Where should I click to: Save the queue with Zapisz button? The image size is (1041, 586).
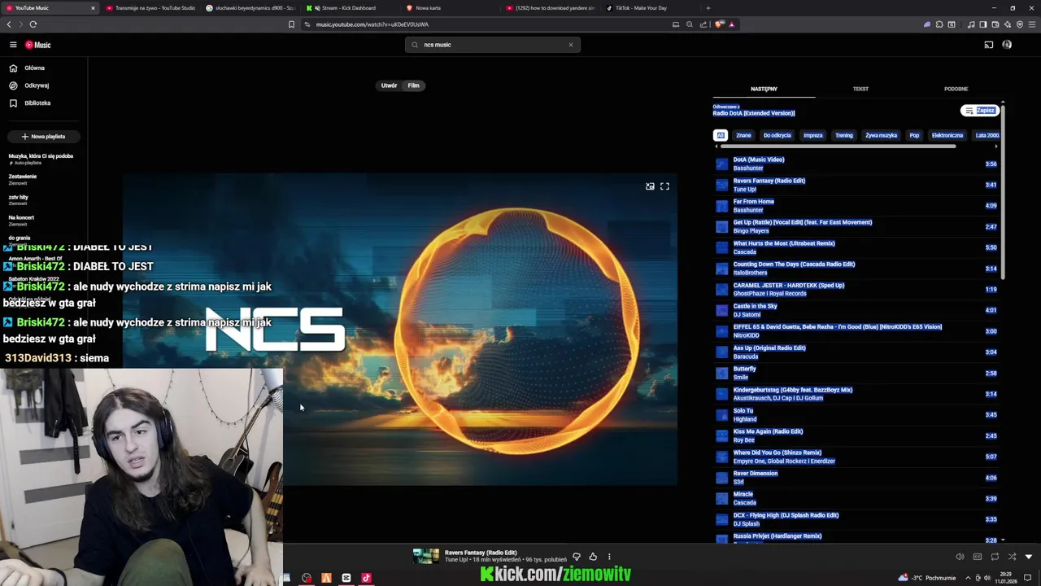click(x=980, y=111)
